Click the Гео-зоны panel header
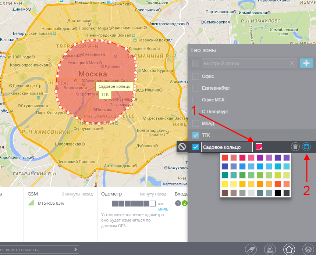 [203, 50]
